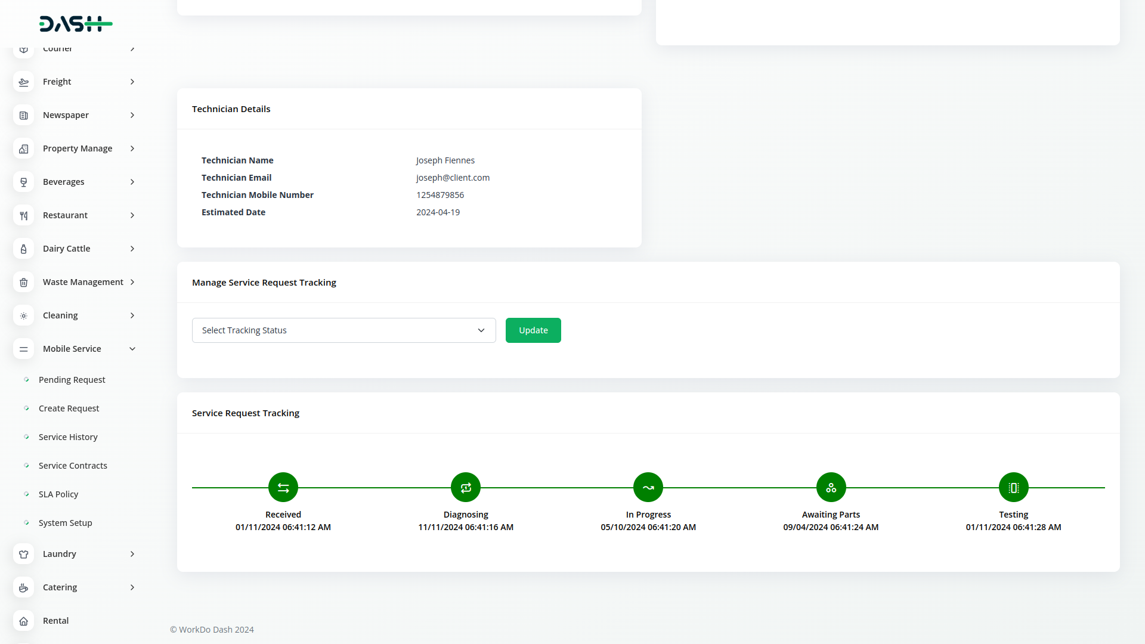The image size is (1145, 644).
Task: Go to Service Contracts page
Action: (x=73, y=466)
